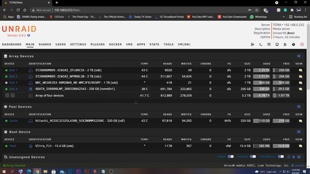Click the browser address bar URL
Viewport: 310px width, 174px height.
[x=67, y=10]
